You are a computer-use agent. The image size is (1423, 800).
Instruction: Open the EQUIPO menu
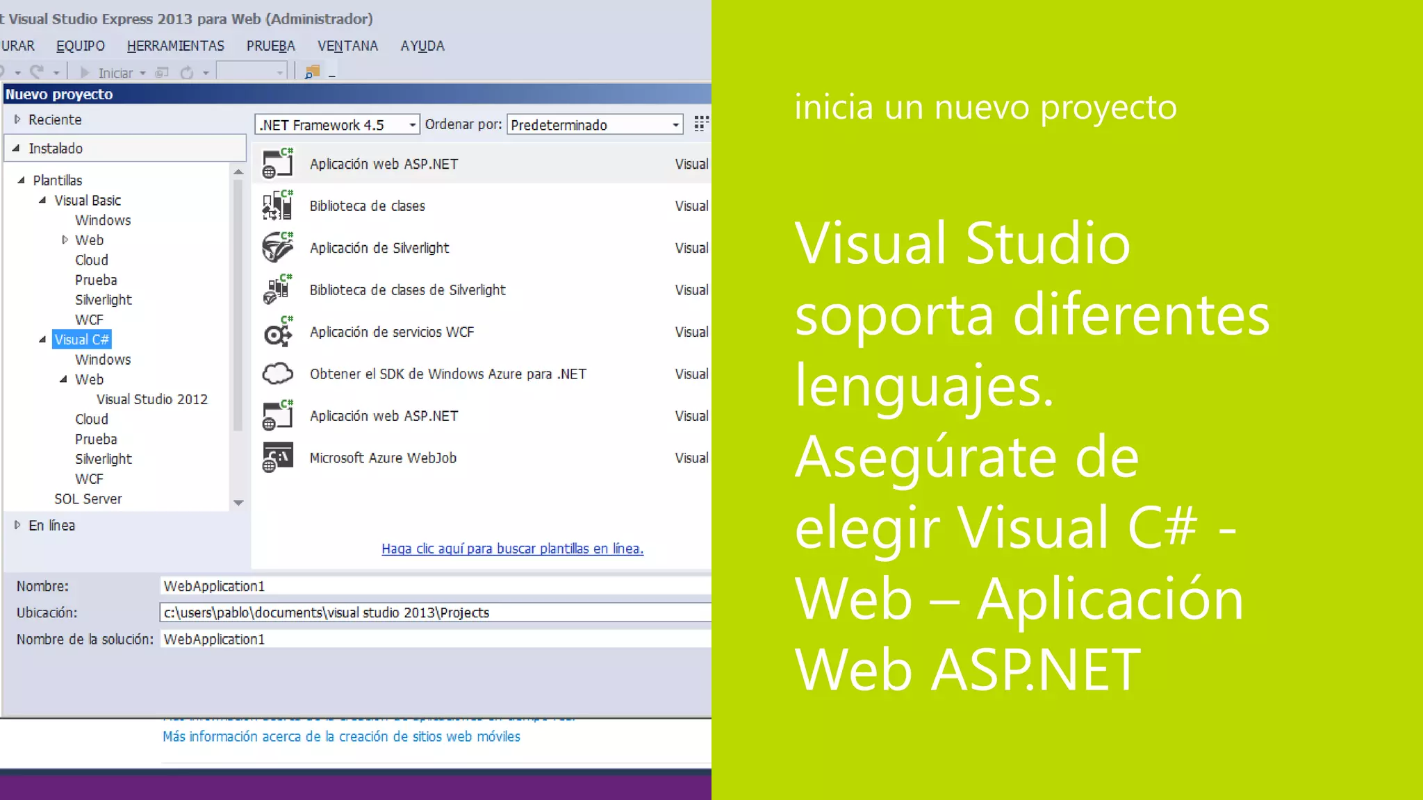tap(81, 46)
